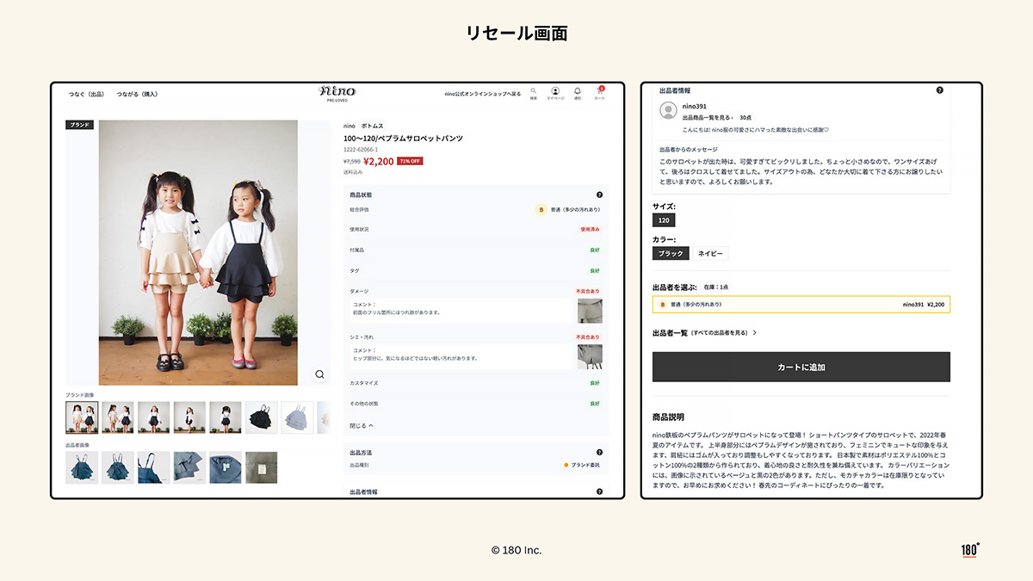Click seller nino391's avatar icon
Viewport: 1033px width, 581px height.
(x=666, y=110)
